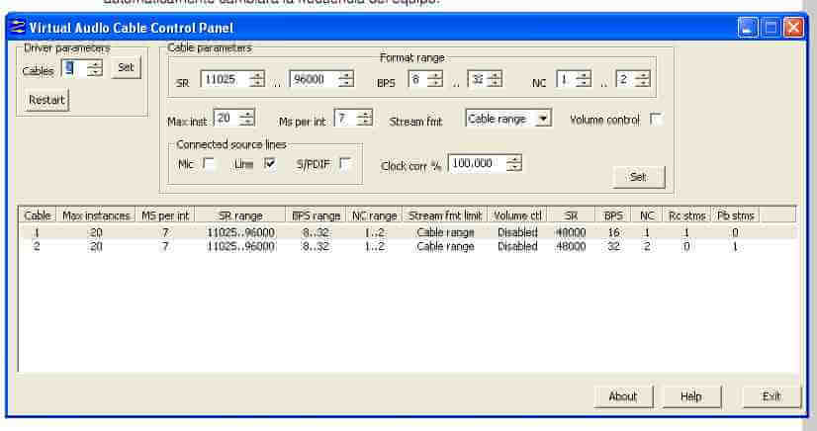The height and width of the screenshot is (431, 817).
Task: Click the Rc stms column header
Action: click(686, 215)
